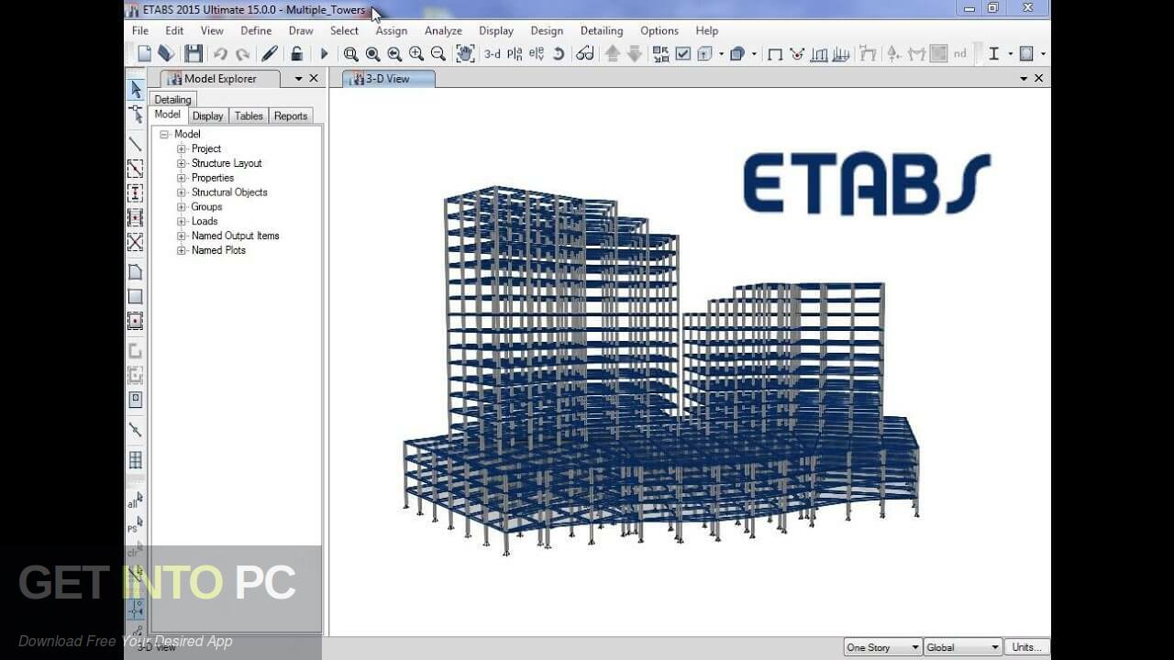Run analysis with the play arrow icon
The width and height of the screenshot is (1174, 660).
pos(323,54)
